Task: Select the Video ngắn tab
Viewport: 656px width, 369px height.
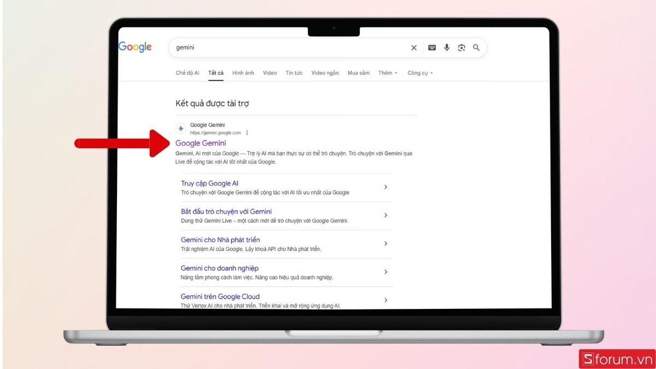Action: tap(325, 73)
